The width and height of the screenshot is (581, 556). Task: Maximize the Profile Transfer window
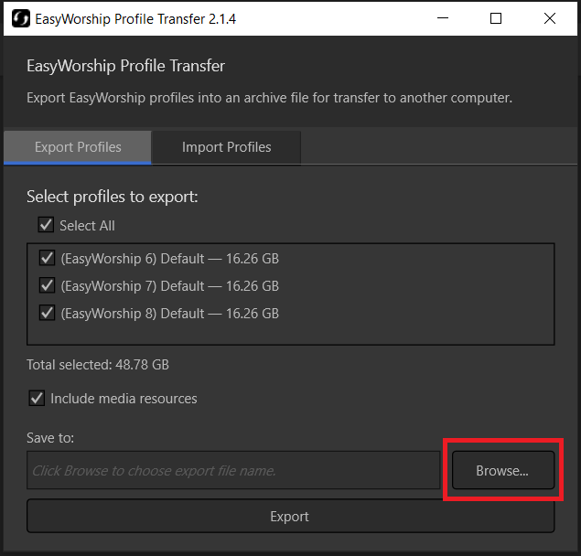(496, 18)
